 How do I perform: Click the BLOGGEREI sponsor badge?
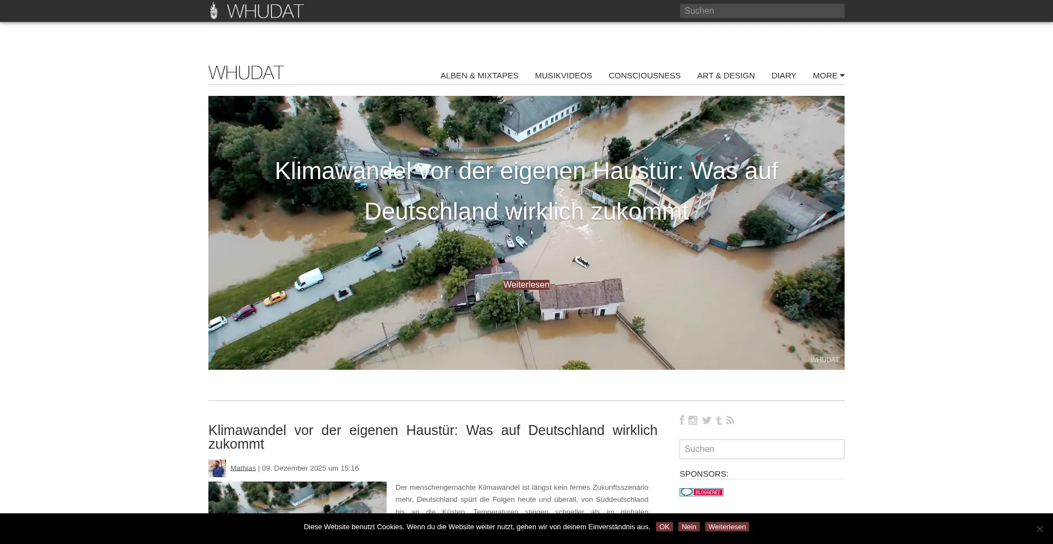coord(701,491)
